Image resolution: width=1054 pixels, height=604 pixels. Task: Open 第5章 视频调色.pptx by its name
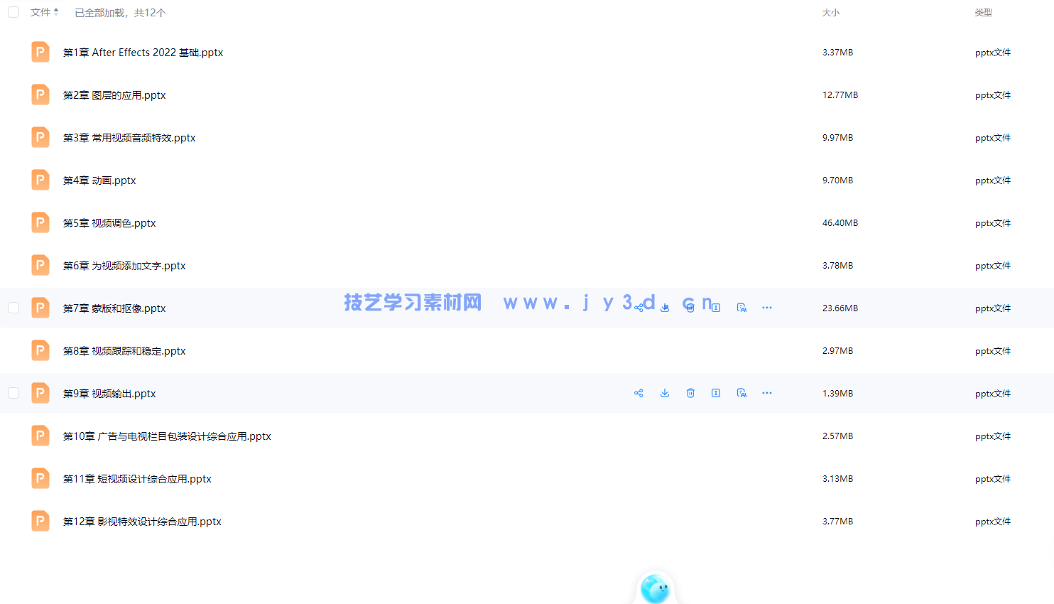pyautogui.click(x=109, y=222)
